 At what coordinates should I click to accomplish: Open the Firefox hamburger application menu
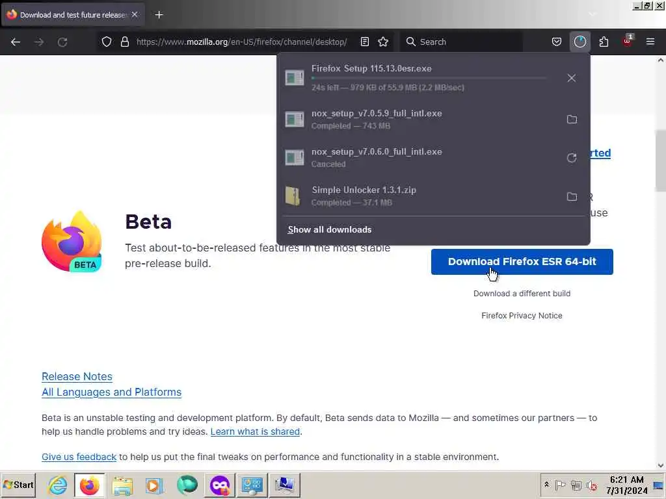650,42
